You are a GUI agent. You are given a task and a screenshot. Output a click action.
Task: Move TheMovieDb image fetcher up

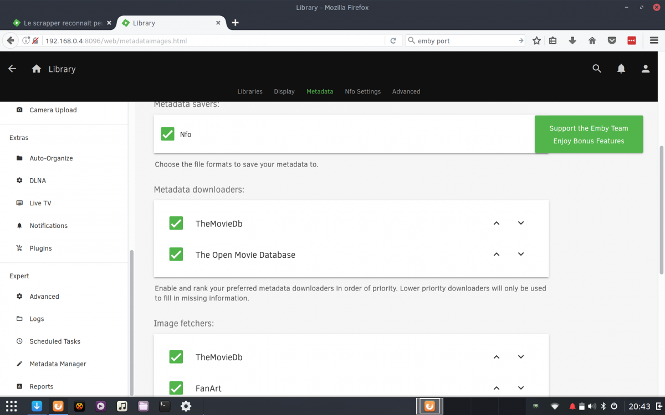tap(497, 357)
